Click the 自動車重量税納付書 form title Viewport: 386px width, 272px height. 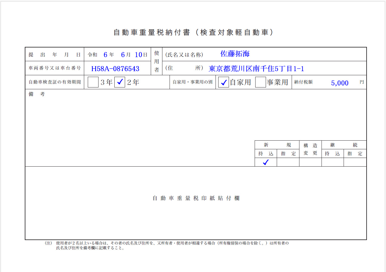coord(193,33)
